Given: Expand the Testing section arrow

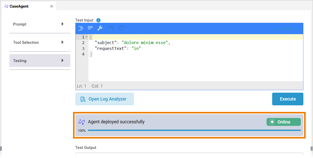Looking at the screenshot, I should (x=62, y=61).
